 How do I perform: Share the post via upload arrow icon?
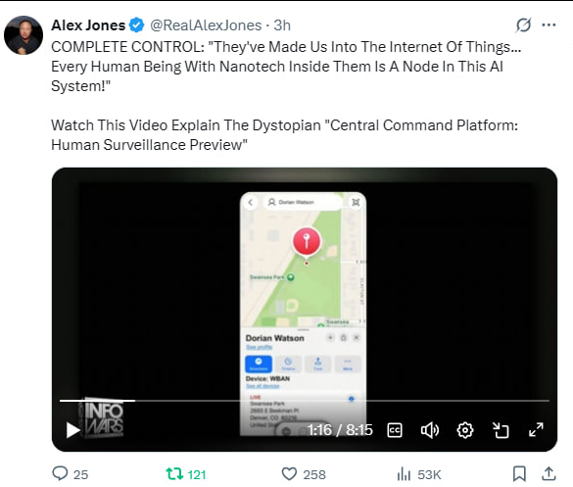coord(549,473)
